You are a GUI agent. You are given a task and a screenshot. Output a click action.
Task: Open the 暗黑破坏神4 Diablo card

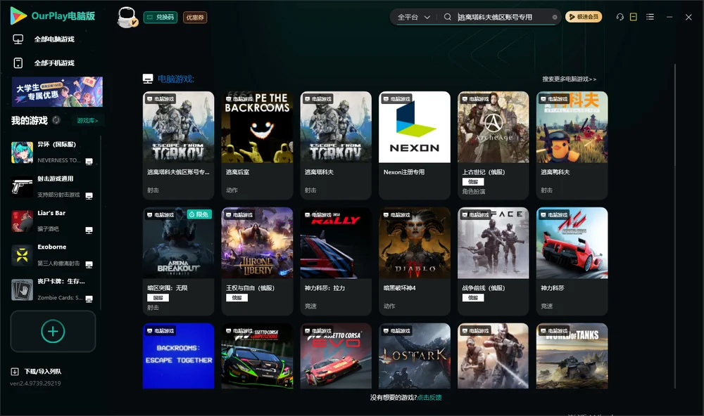point(415,261)
